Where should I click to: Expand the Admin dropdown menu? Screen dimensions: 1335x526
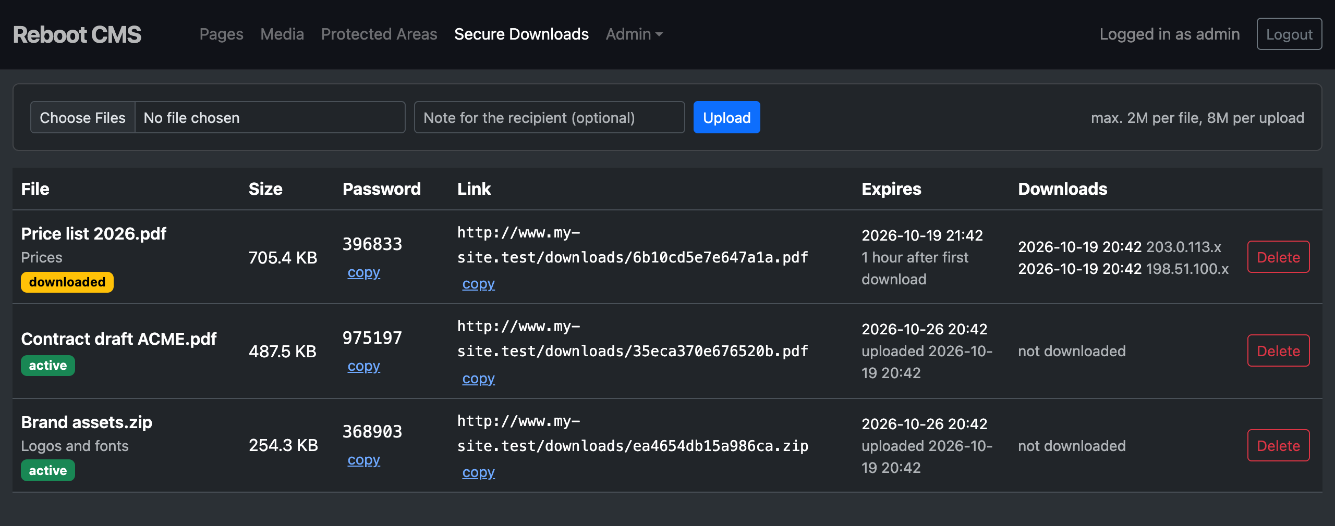coord(634,34)
